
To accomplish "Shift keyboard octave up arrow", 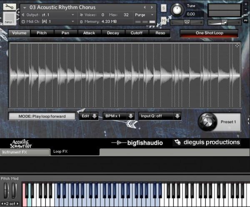I will coord(17,204).
